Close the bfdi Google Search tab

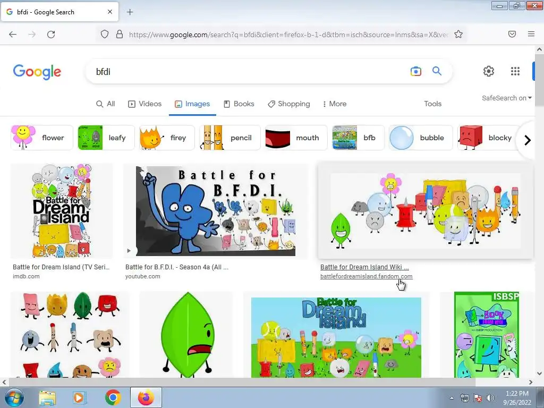[x=109, y=12]
